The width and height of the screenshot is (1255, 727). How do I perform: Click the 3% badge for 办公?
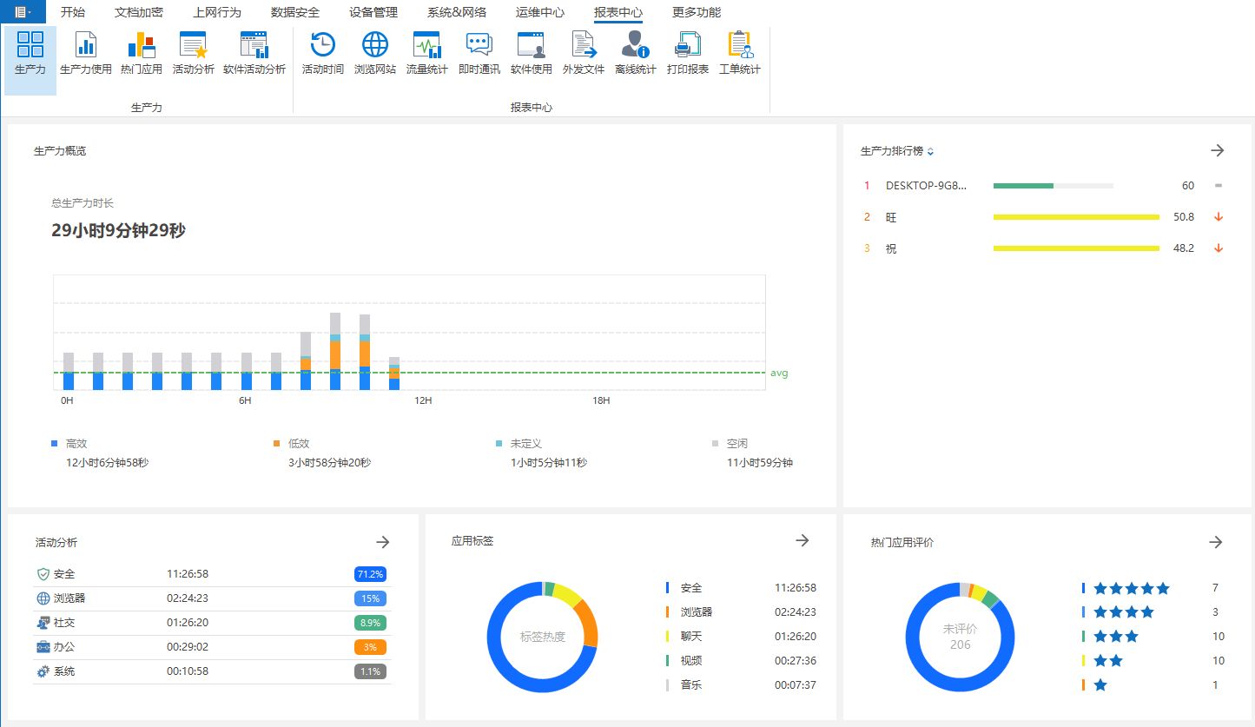(370, 647)
